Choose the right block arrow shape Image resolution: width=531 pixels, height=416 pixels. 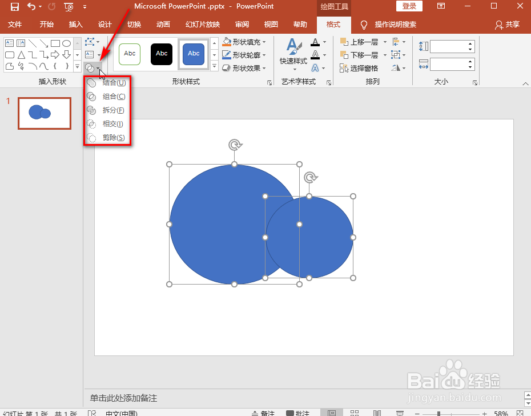(55, 55)
